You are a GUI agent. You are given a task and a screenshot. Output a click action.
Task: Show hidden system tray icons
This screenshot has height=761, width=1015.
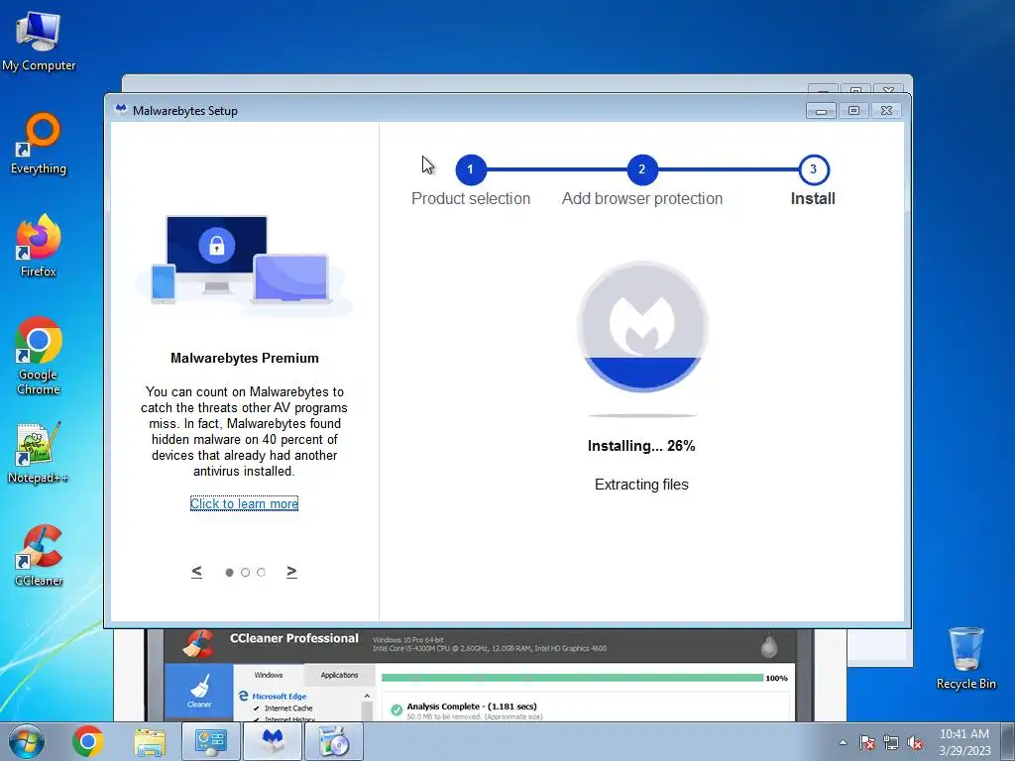843,742
